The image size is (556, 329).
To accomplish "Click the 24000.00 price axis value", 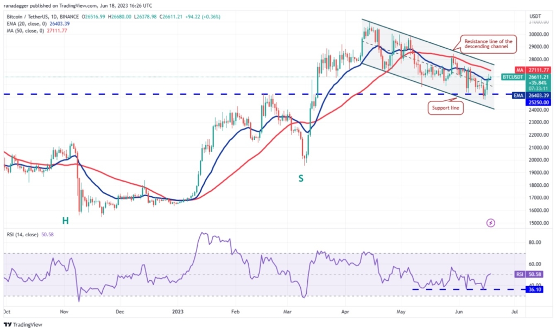I will pyautogui.click(x=539, y=110).
